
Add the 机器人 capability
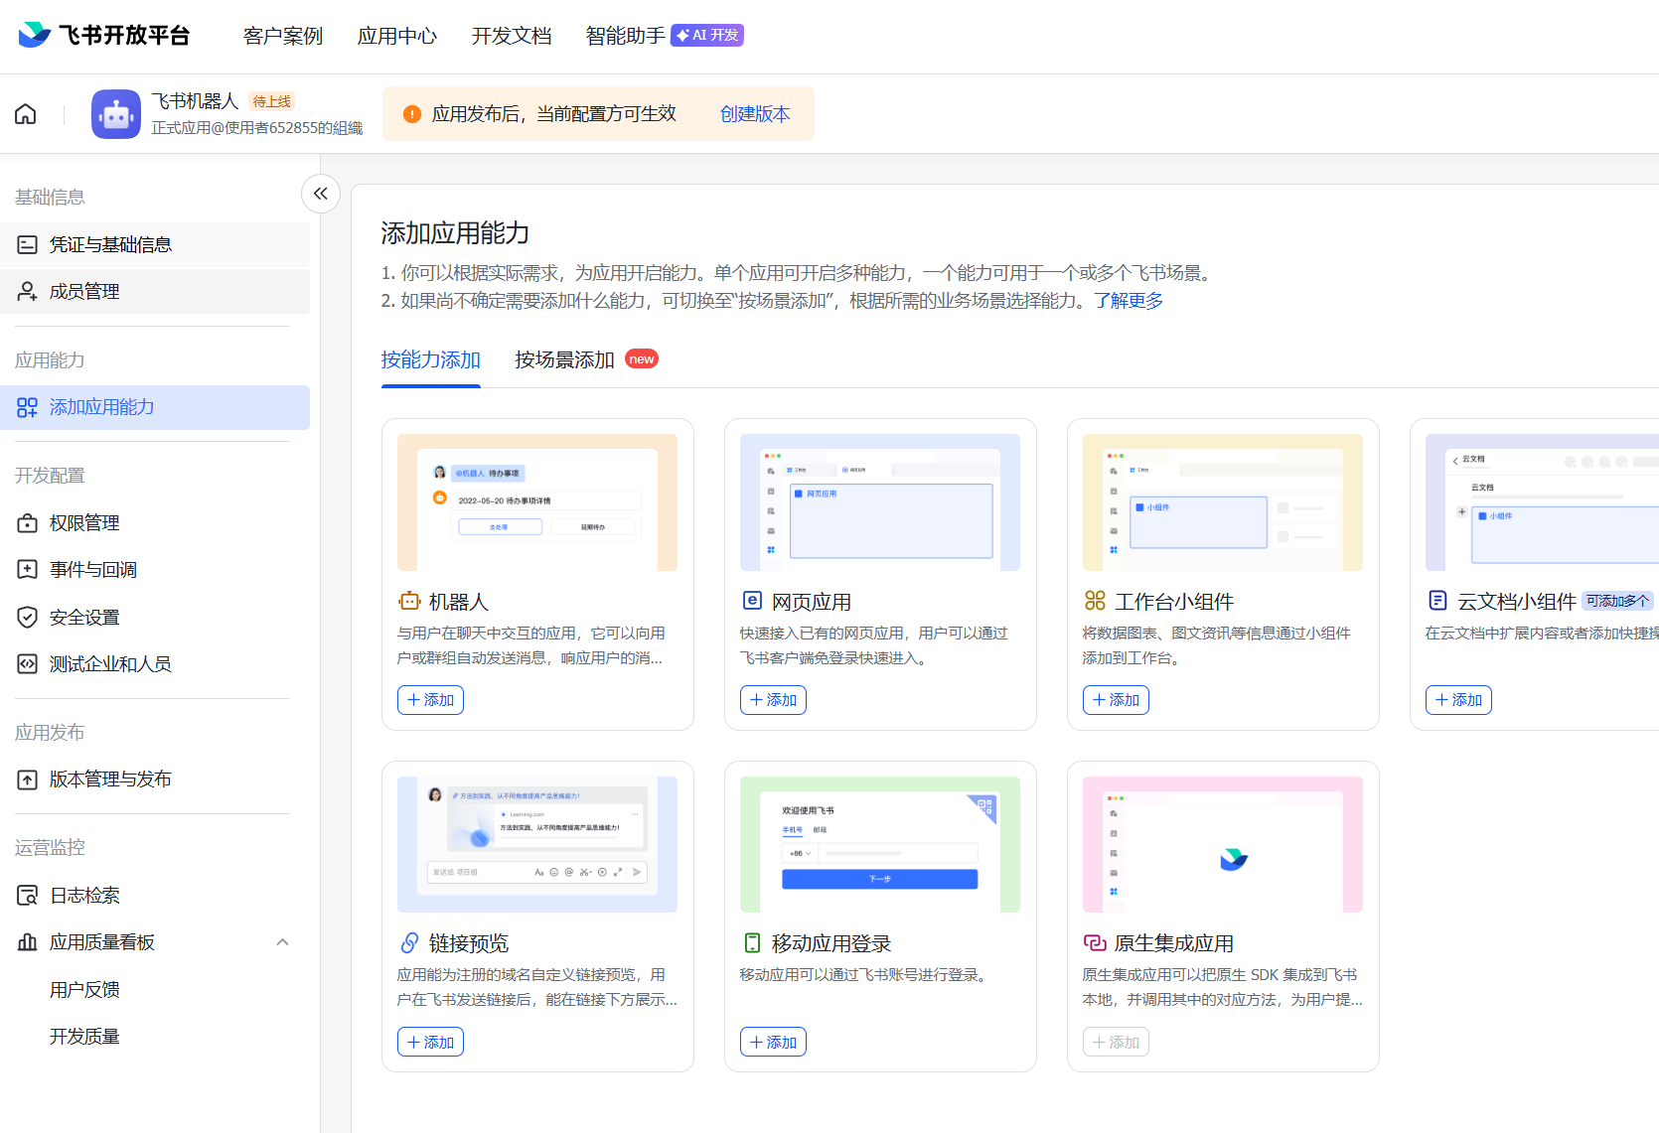(430, 700)
